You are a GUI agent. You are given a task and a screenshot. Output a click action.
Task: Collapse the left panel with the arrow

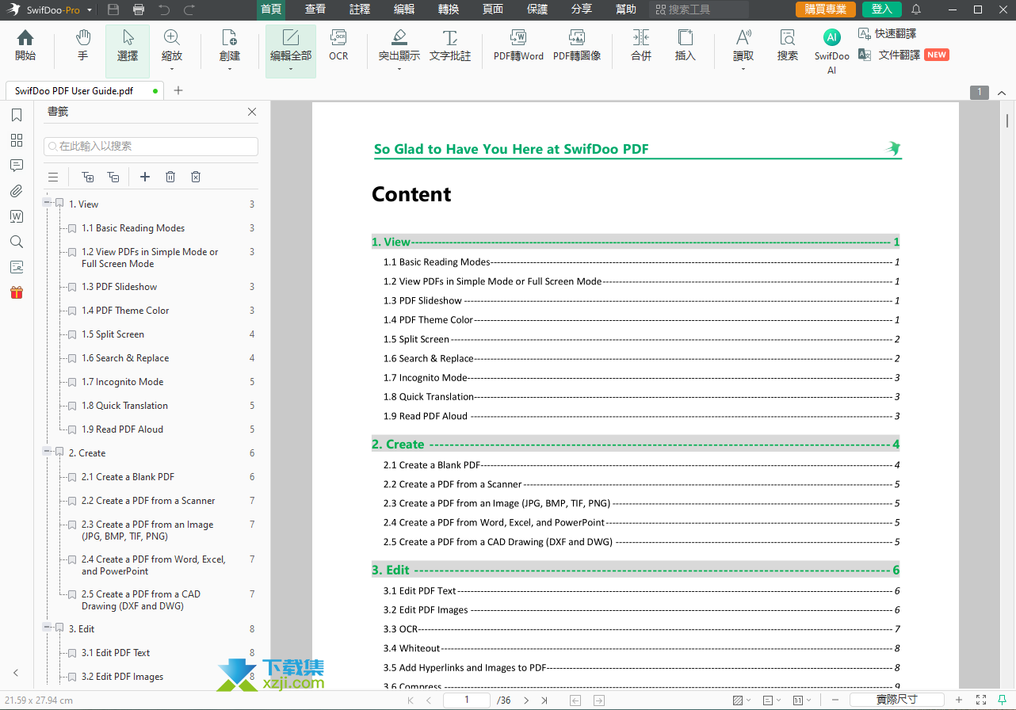(16, 673)
